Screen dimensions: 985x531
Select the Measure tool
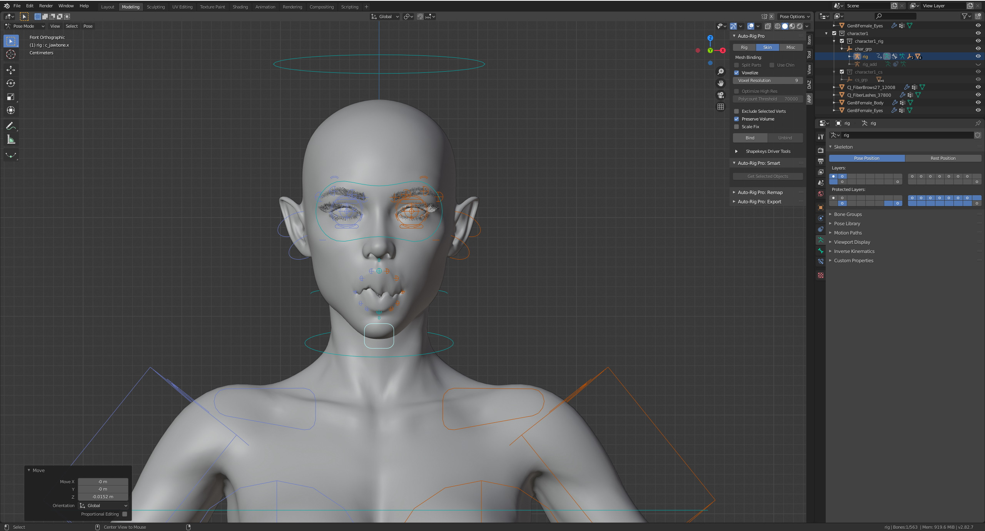11,139
